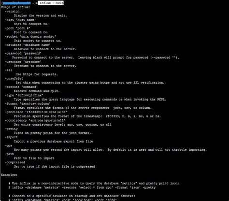
Task: Click 'Host to connect to.' description
Action: [x=31, y=24]
